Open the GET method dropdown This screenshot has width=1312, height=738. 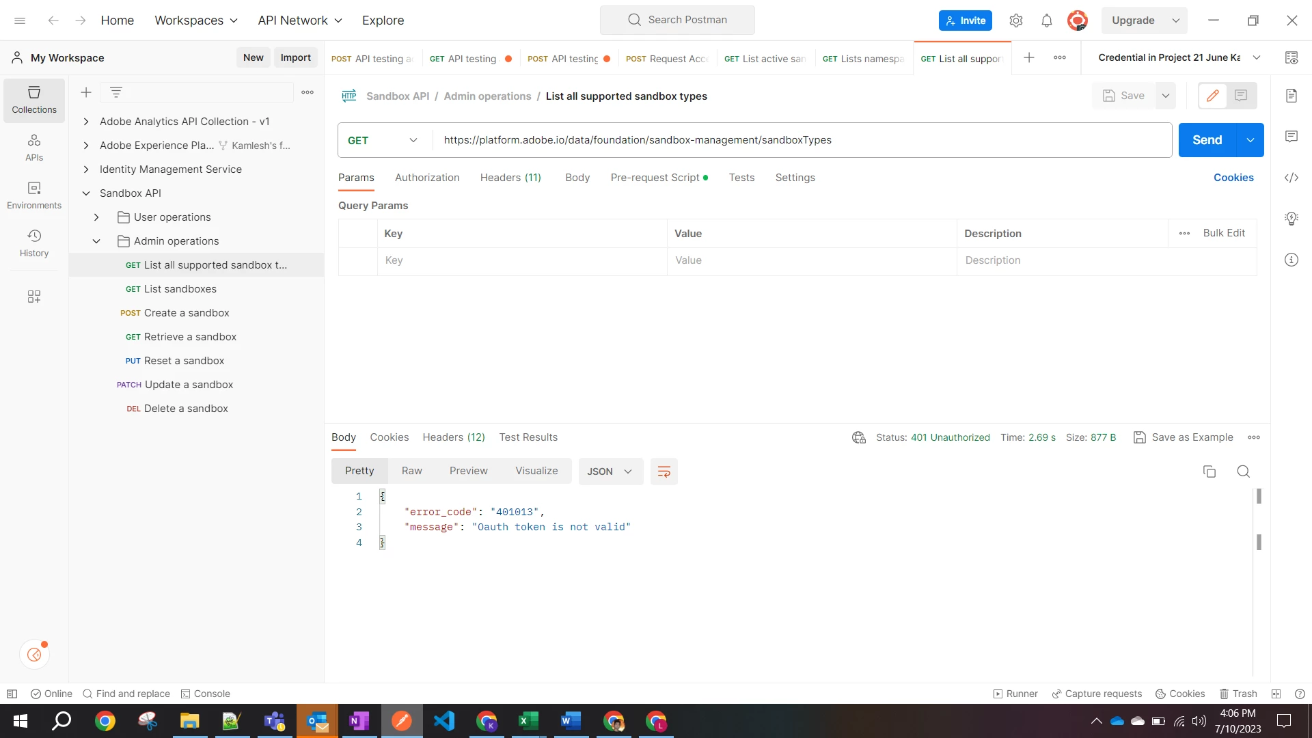384,140
